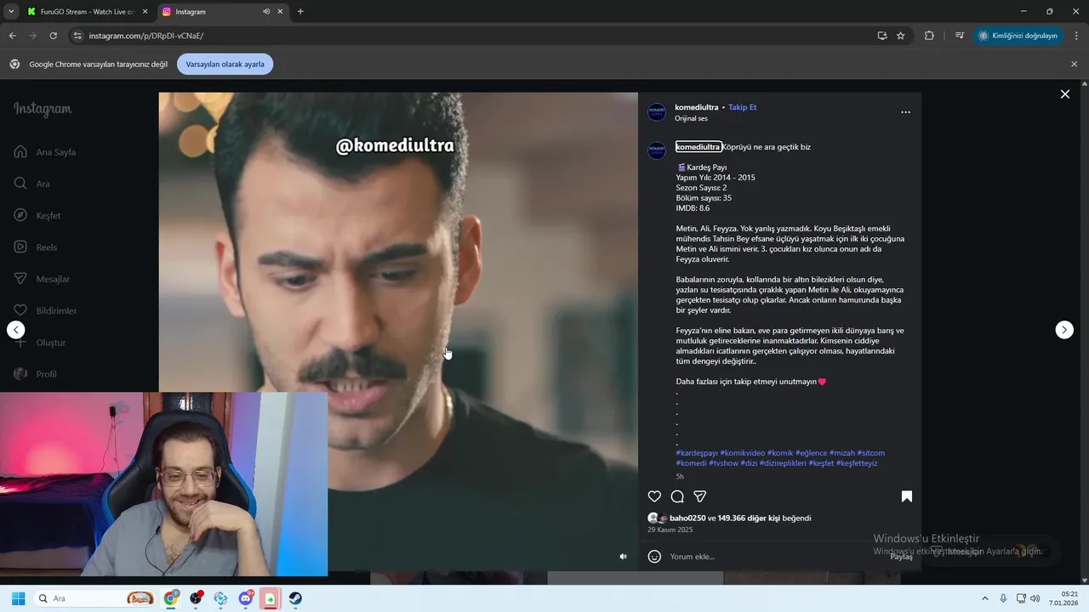Close the Instagram post overlay
This screenshot has height=612, width=1089.
tap(1064, 94)
